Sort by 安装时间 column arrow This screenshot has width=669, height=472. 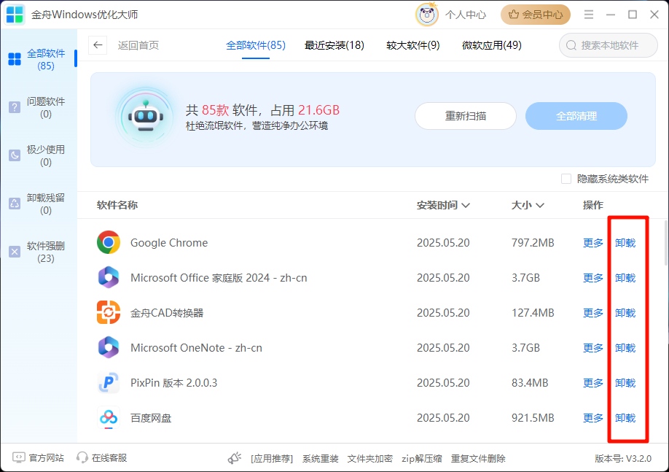coord(466,206)
